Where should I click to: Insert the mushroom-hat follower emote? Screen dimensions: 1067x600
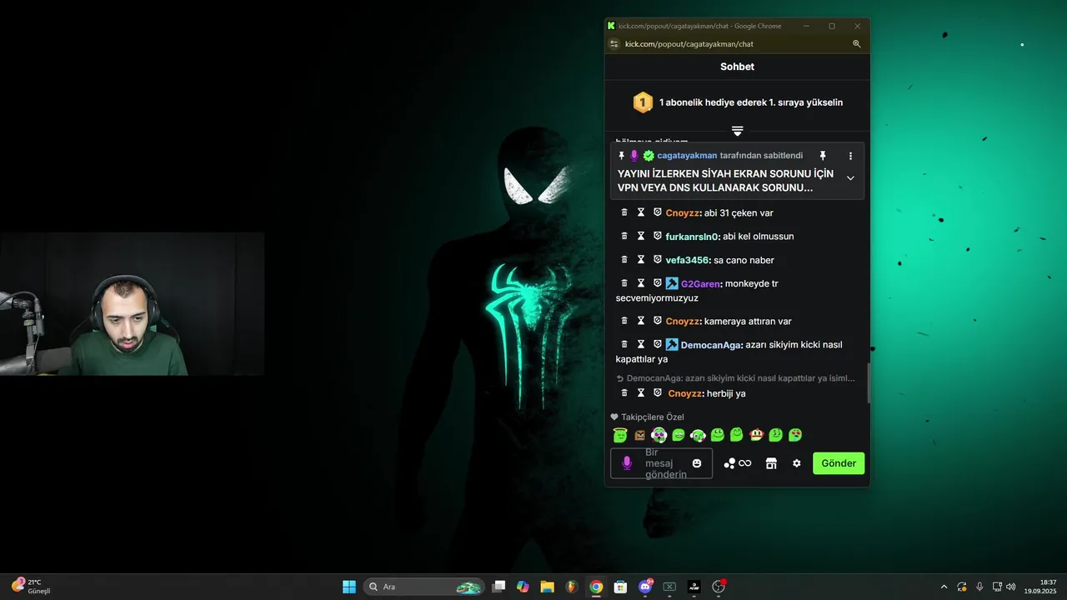coord(756,435)
